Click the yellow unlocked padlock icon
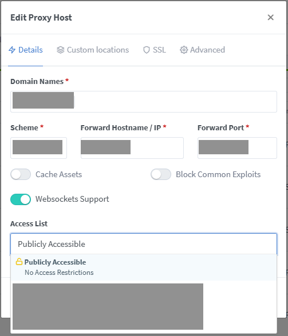This screenshot has width=288, height=336. pos(19,262)
